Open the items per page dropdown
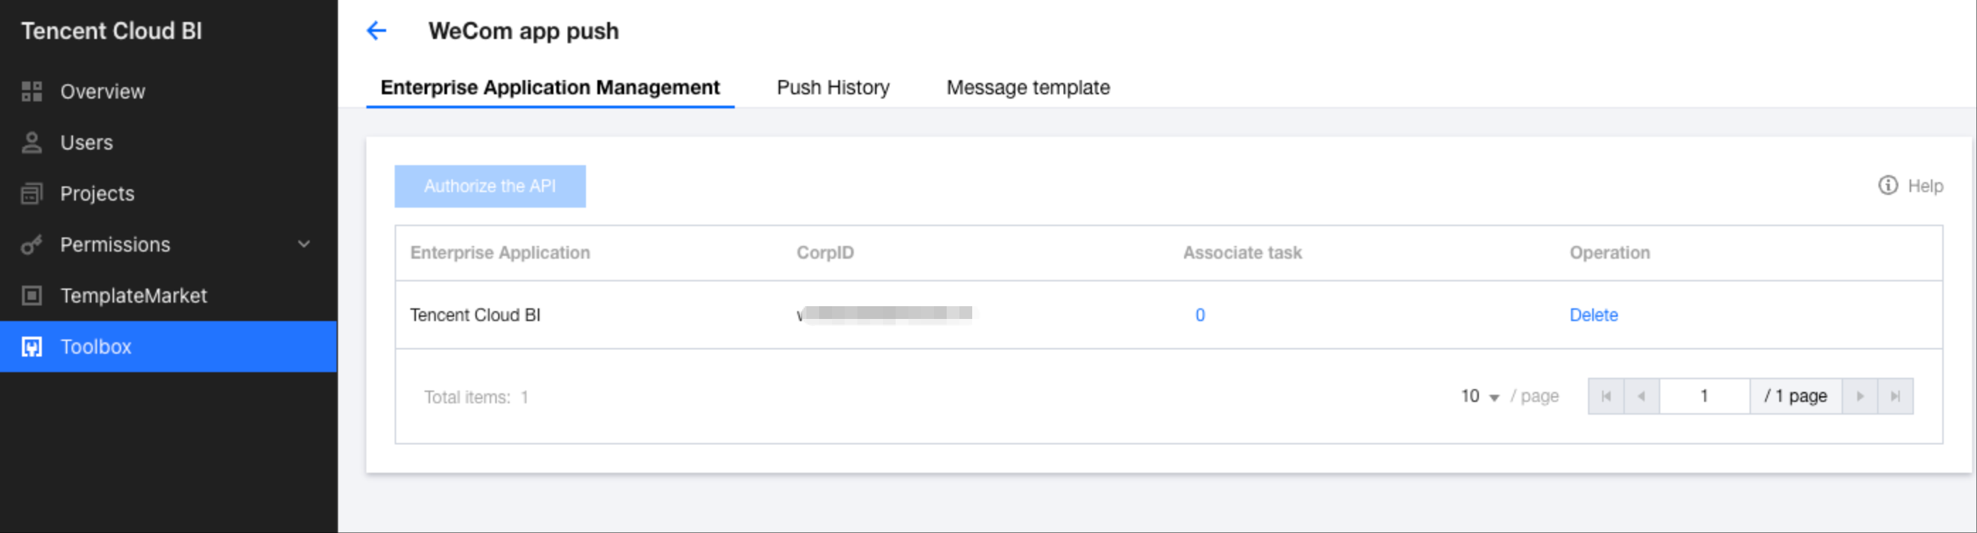Image resolution: width=1977 pixels, height=533 pixels. coord(1480,396)
